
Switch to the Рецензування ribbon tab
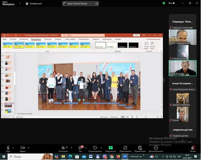click(84, 39)
